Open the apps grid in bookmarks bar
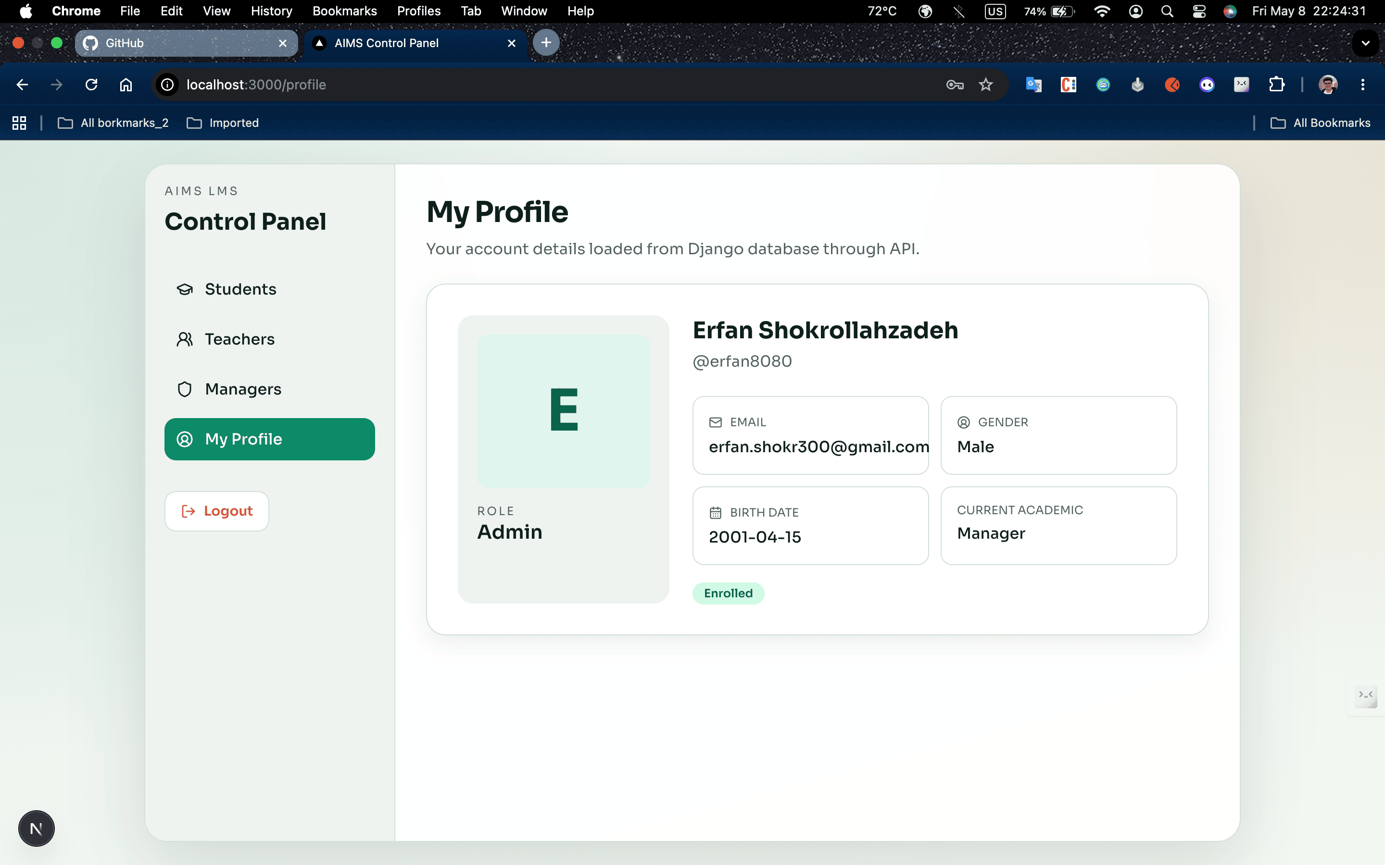The width and height of the screenshot is (1385, 865). (19, 123)
